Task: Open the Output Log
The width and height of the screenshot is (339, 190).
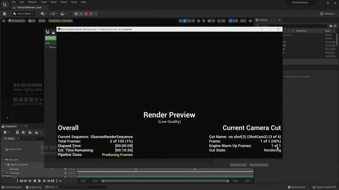Action: 33,187
